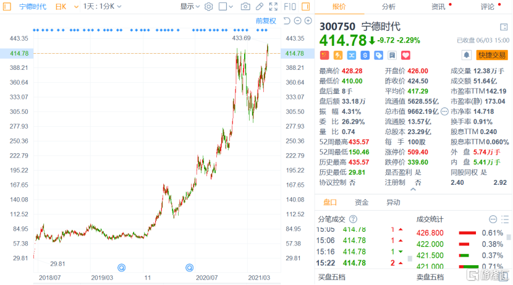Switch 成交统计 list view icon
Viewport: 513px width, 285px height.
(505, 219)
